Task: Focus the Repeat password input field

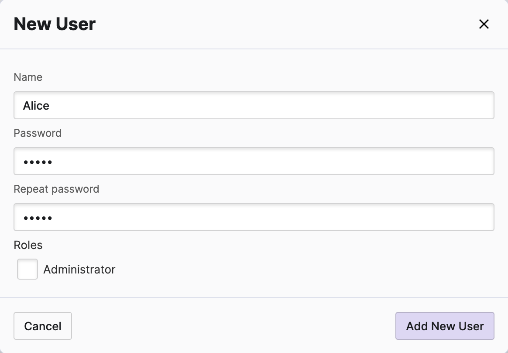Action: coord(253,217)
